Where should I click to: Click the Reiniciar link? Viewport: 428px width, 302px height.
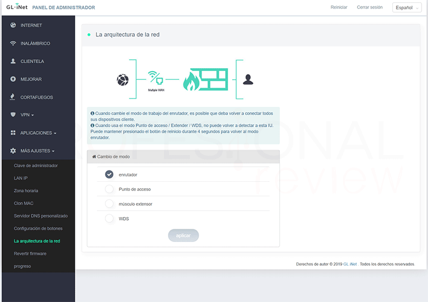339,7
